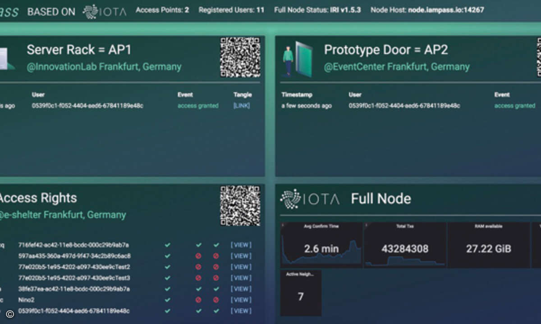
Task: Click 'Access Points: 2' in header
Action: coord(162,9)
